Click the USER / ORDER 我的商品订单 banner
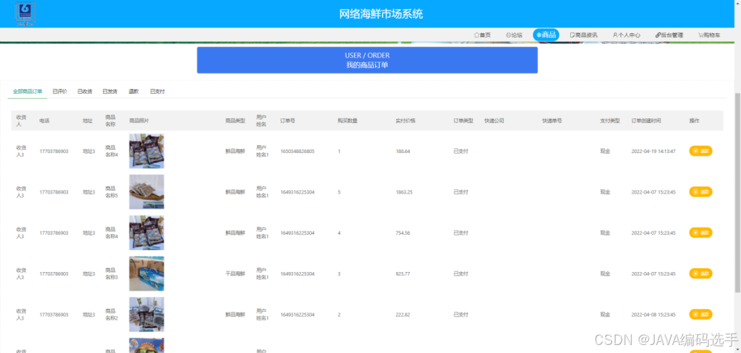Viewport: 741px width, 353px height. click(367, 60)
